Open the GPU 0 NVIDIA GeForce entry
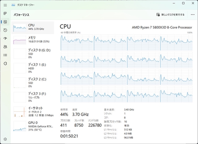Image resolution: width=198 pixels, height=144 pixels. pos(32,126)
